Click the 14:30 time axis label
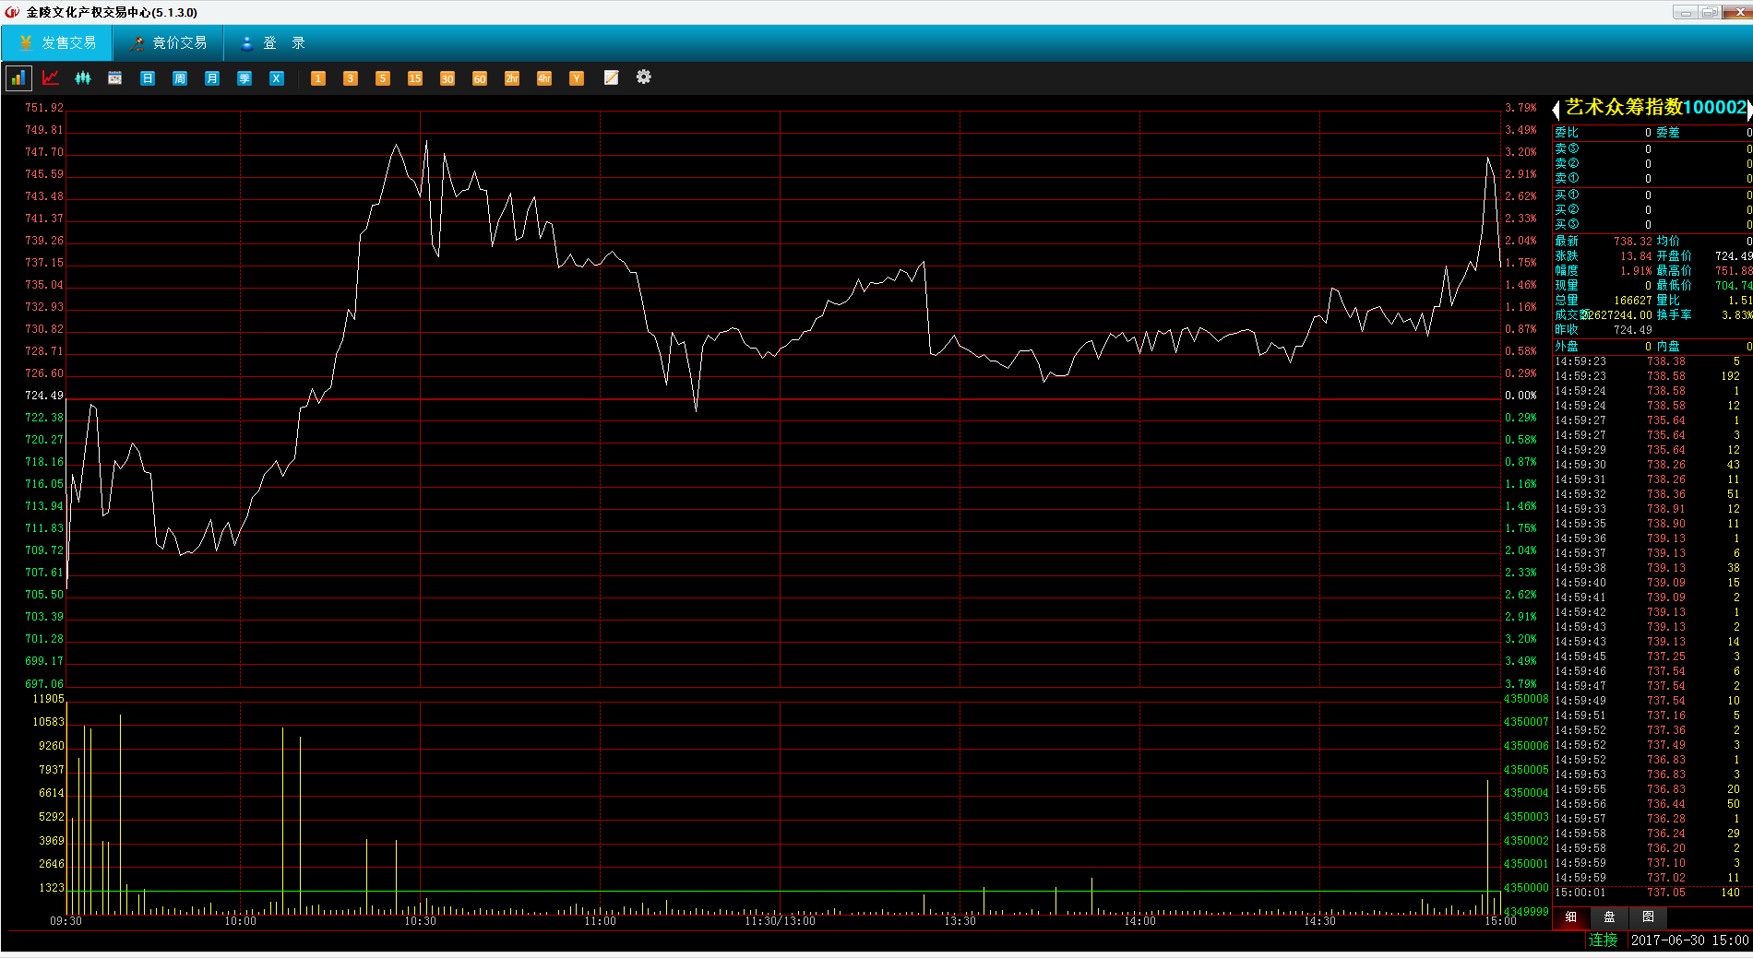Image resolution: width=1753 pixels, height=958 pixels. pos(1319,921)
